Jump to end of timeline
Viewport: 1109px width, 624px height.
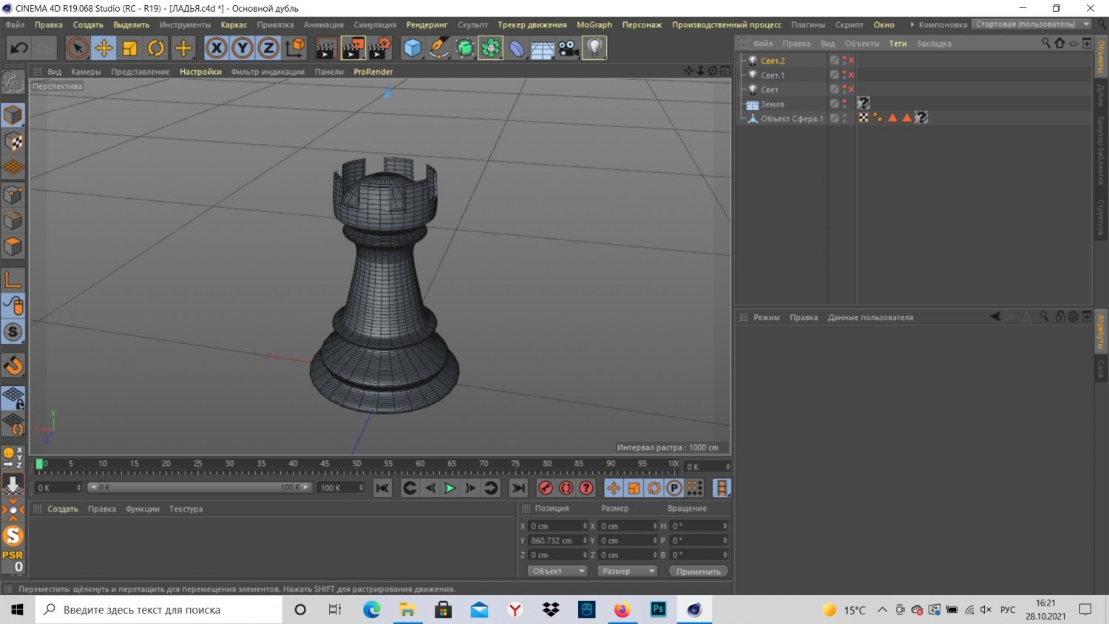pyautogui.click(x=519, y=488)
